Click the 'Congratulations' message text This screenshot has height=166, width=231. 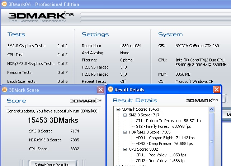(x=52, y=111)
